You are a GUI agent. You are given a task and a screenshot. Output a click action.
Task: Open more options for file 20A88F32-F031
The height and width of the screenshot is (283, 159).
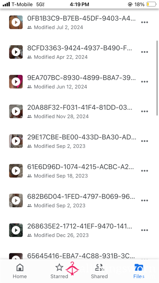[144, 111]
